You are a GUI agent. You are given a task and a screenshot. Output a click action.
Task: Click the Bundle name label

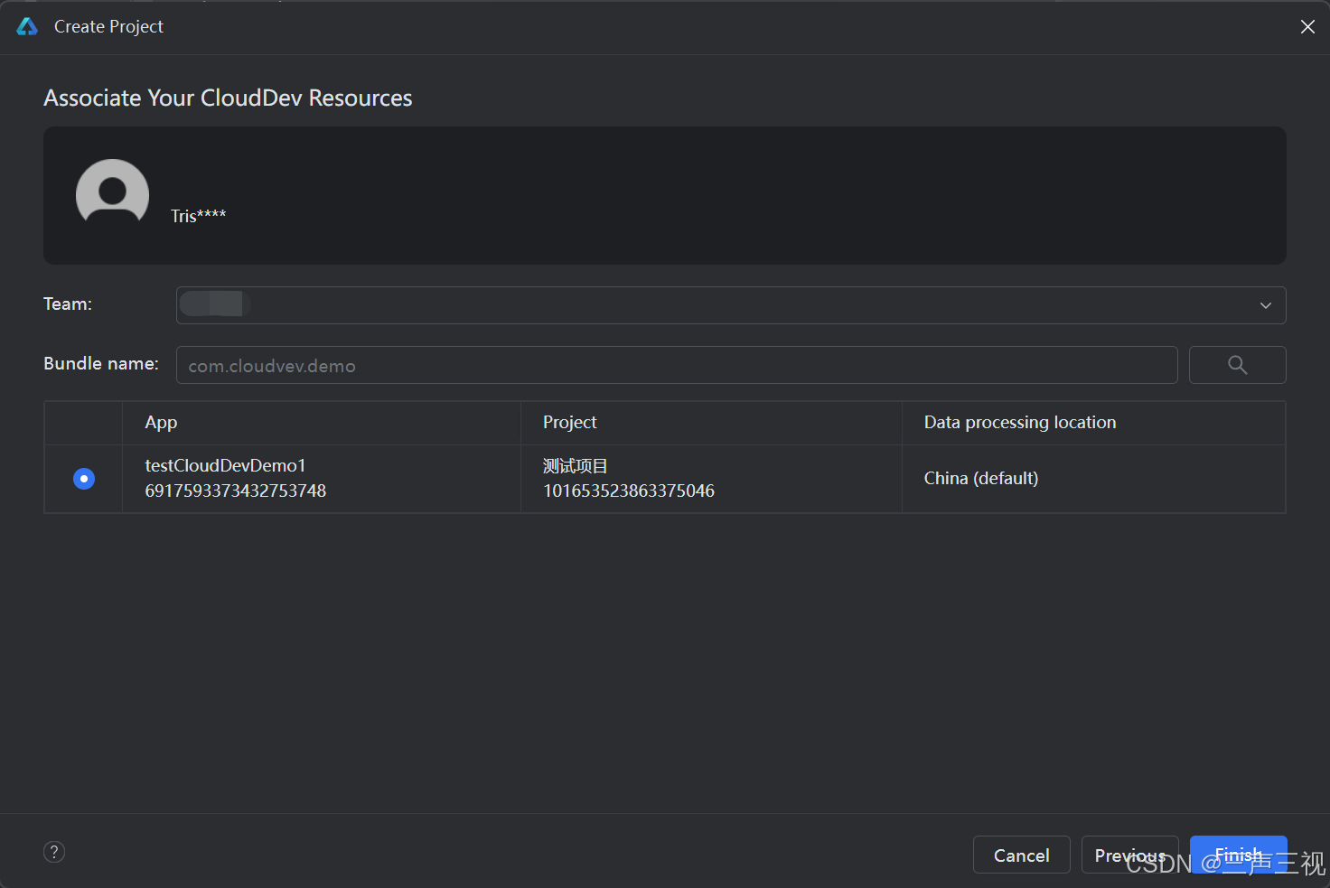(101, 363)
